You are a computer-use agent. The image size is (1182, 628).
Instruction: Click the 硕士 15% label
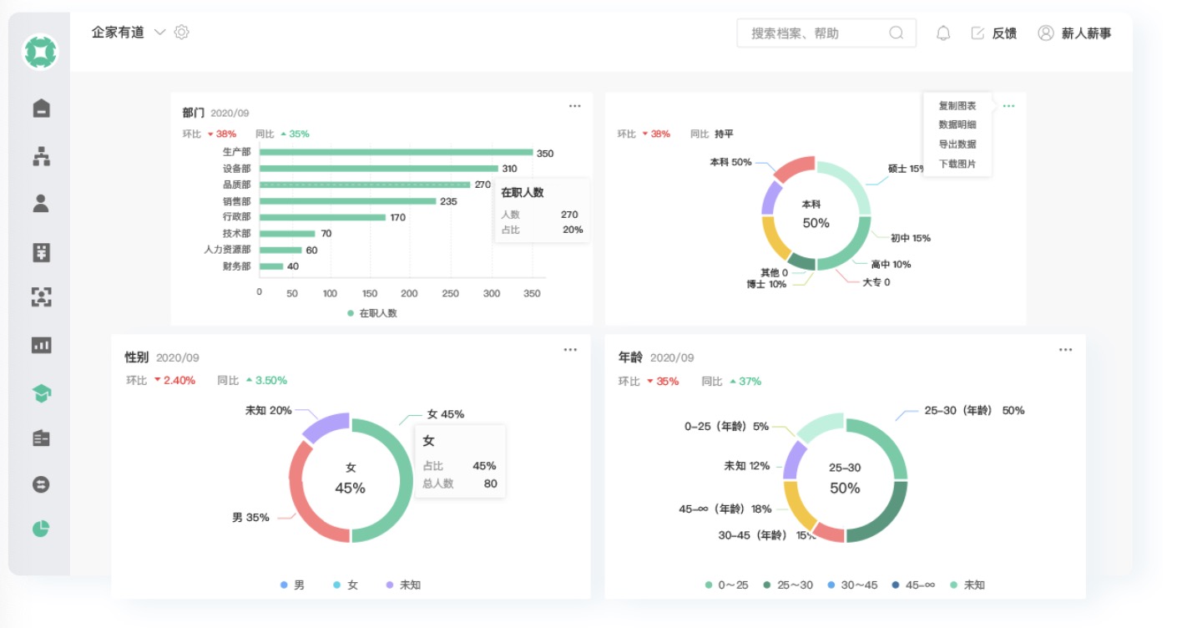click(x=907, y=169)
